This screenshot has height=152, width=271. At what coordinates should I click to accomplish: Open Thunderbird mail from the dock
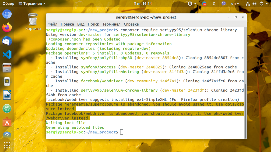[x=7, y=41]
